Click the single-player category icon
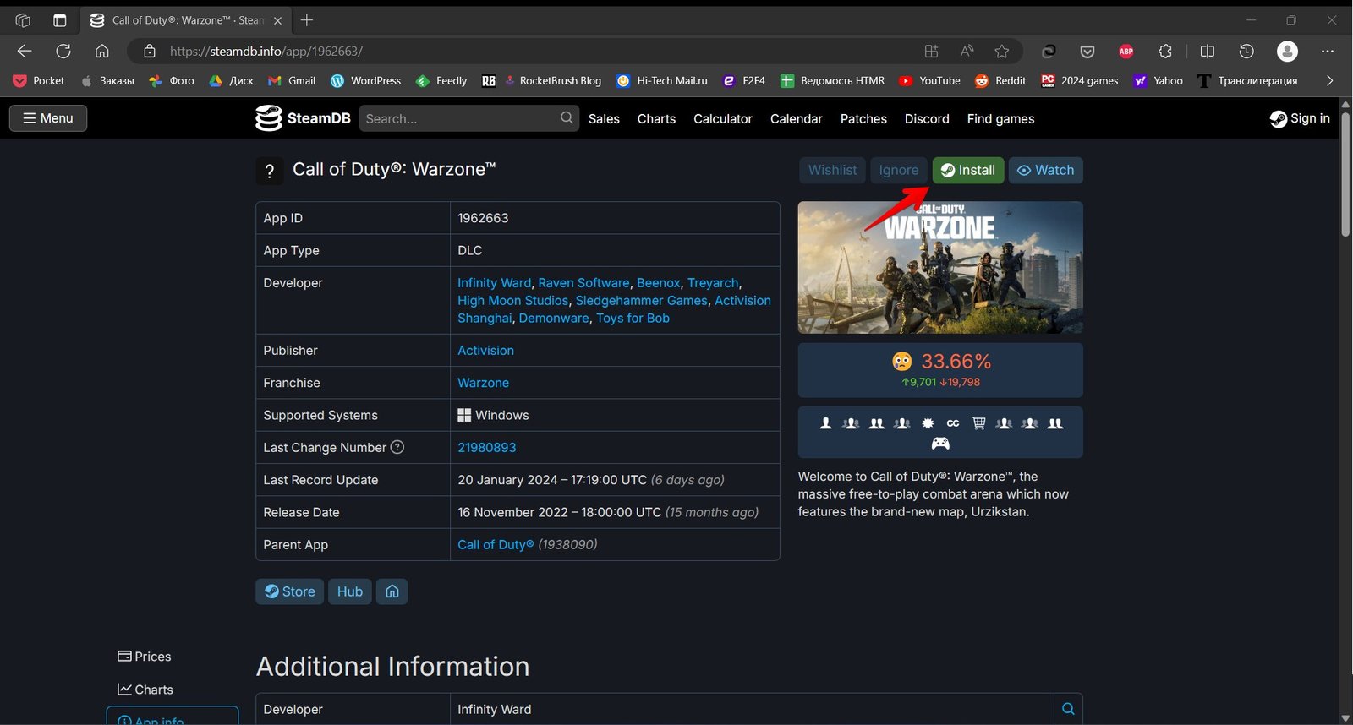Screen dimensions: 1353x725 pos(826,423)
